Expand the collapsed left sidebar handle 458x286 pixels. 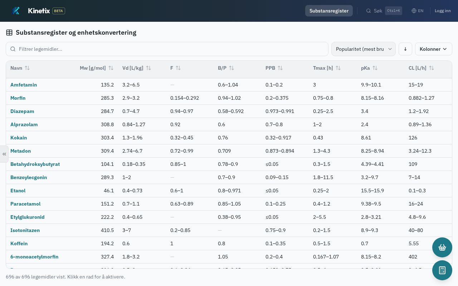point(4,154)
